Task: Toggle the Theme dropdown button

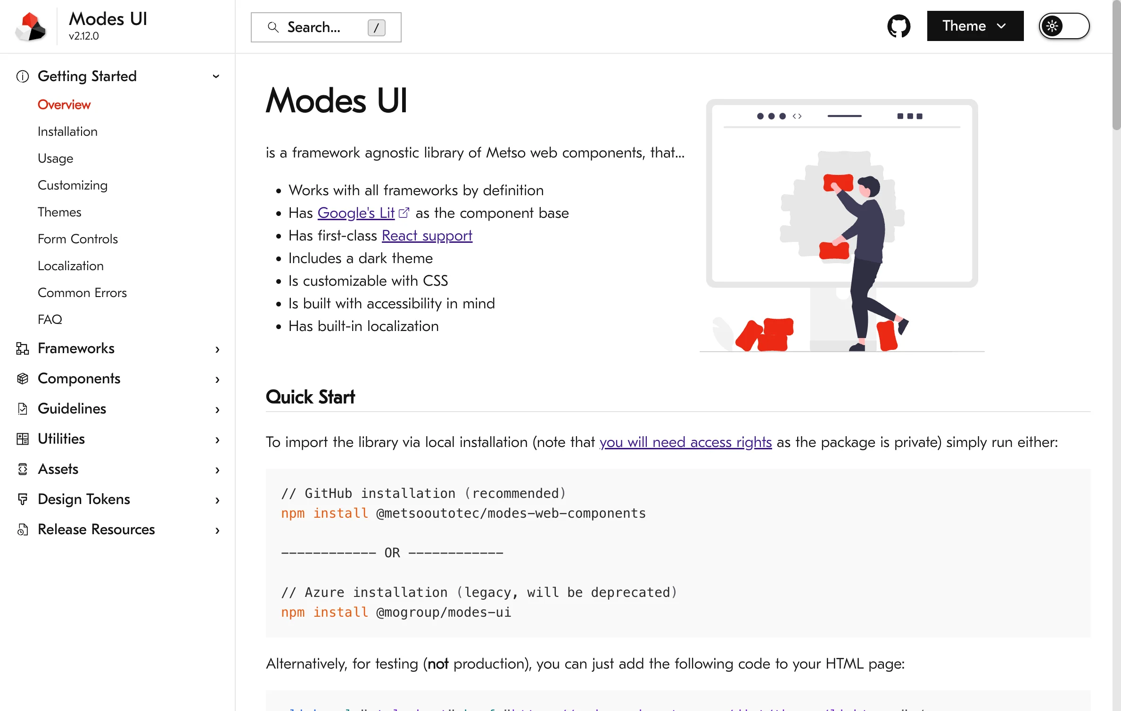Action: 974,27
